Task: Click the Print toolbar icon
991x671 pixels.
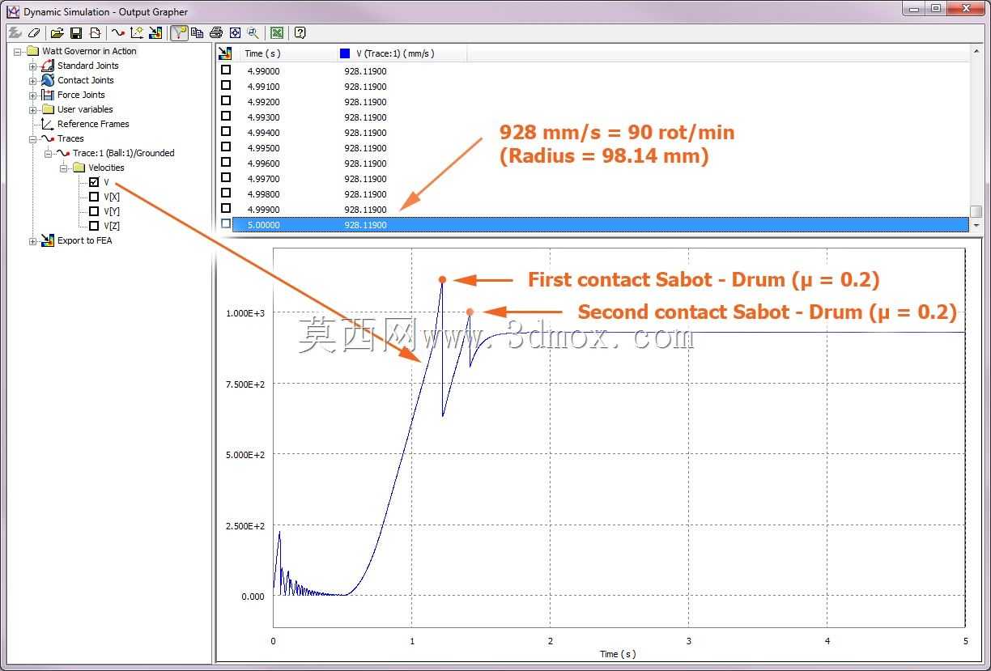Action: coord(216,33)
